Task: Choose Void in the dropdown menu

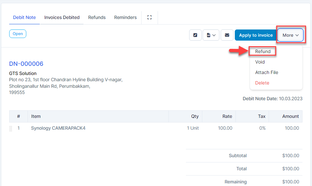Action: tap(260, 62)
